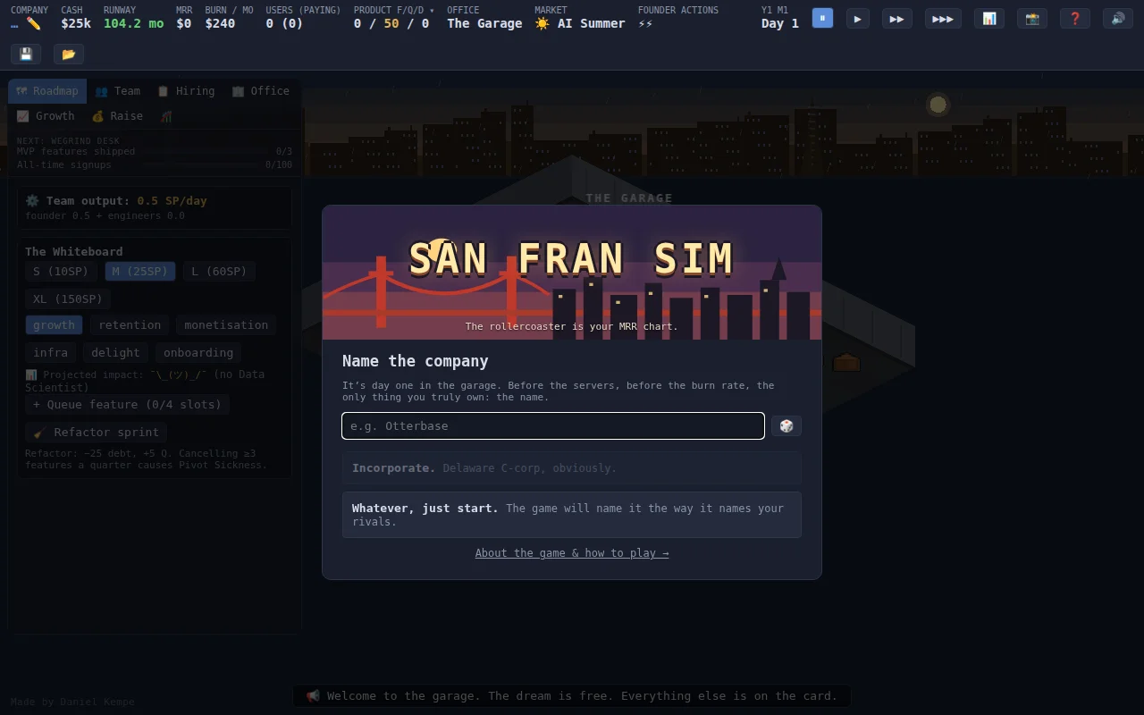Viewport: 1144px width, 715px height.
Task: Open help via red question mark
Action: [1075, 18]
